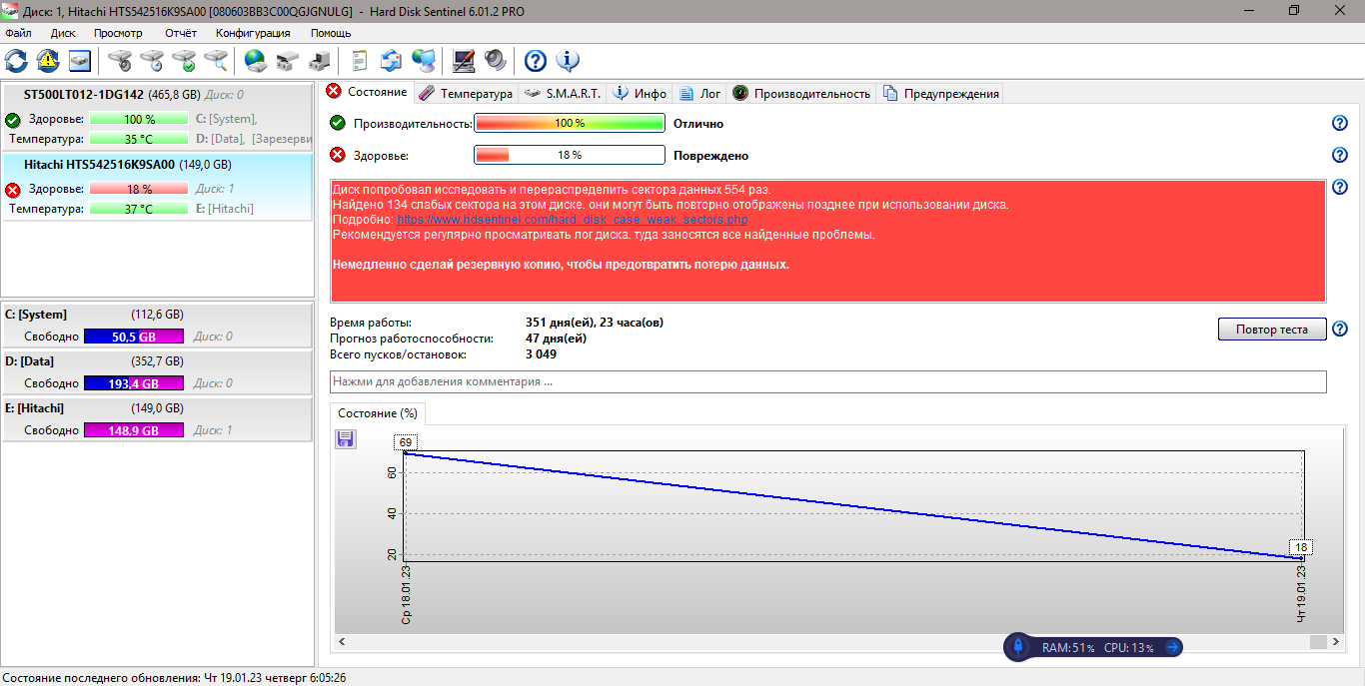Click the disk icon with clock badge
This screenshot has height=686, width=1365.
point(152,61)
